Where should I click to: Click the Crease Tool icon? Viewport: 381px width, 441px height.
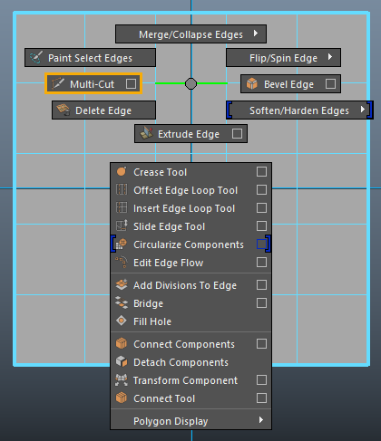point(122,172)
